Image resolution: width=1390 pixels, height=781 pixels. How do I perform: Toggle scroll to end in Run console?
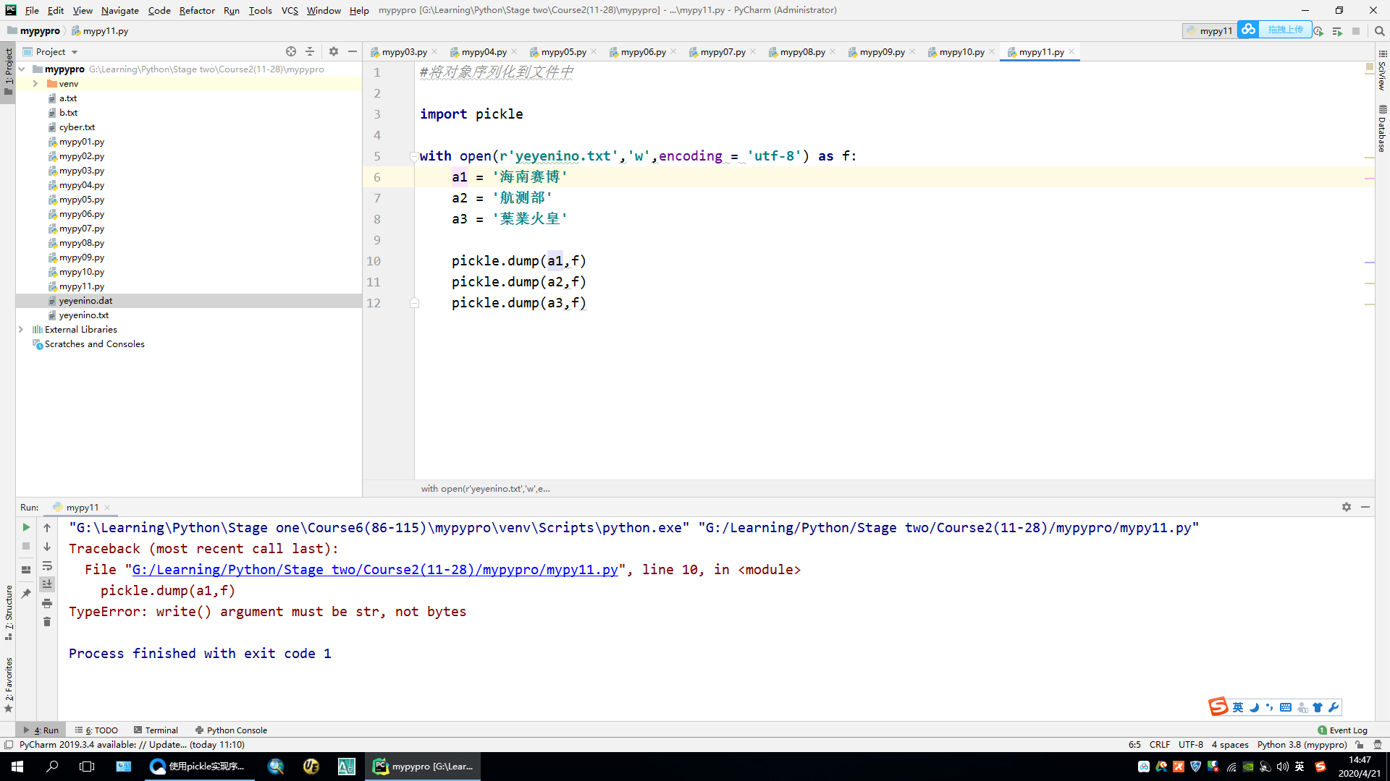point(47,584)
